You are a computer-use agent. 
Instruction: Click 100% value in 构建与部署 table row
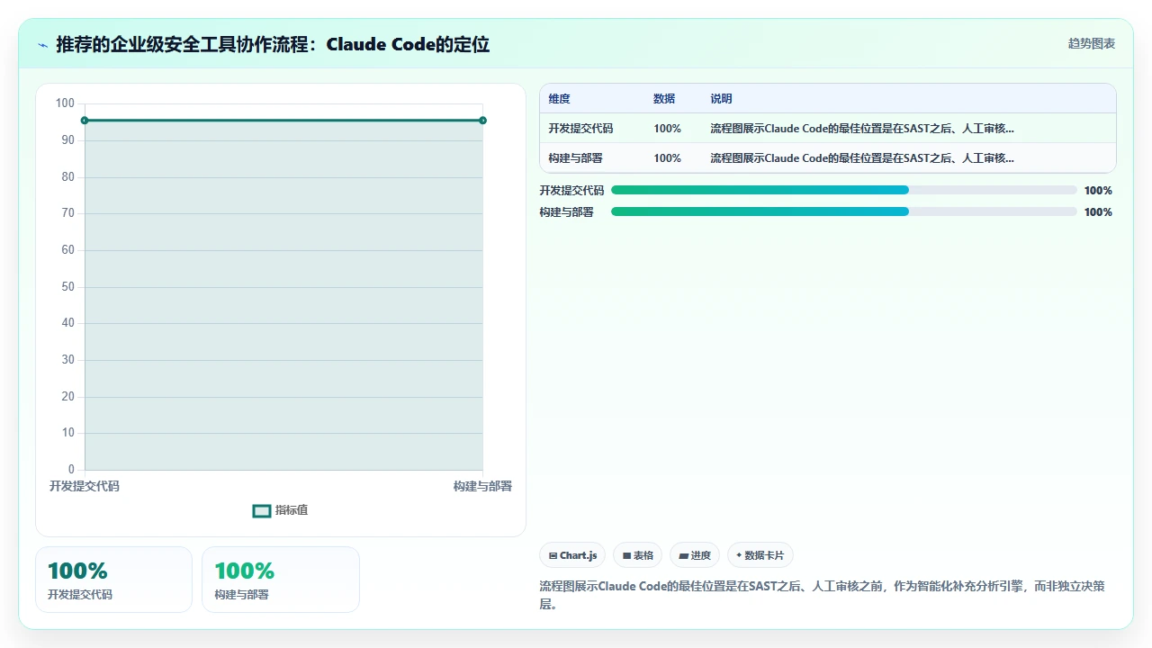[667, 158]
